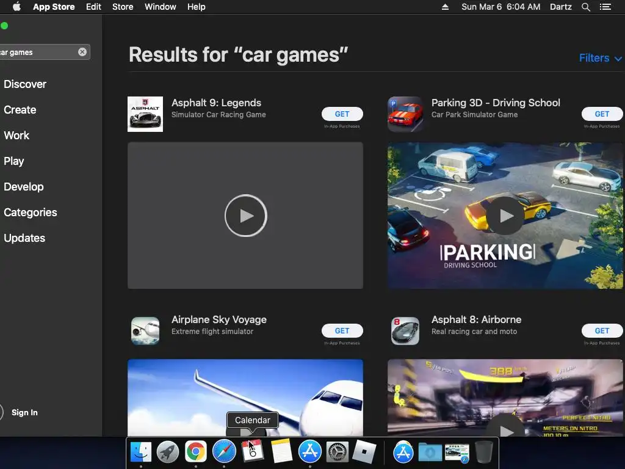This screenshot has width=625, height=469.
Task: Expand the Filters dropdown
Action: [601, 58]
